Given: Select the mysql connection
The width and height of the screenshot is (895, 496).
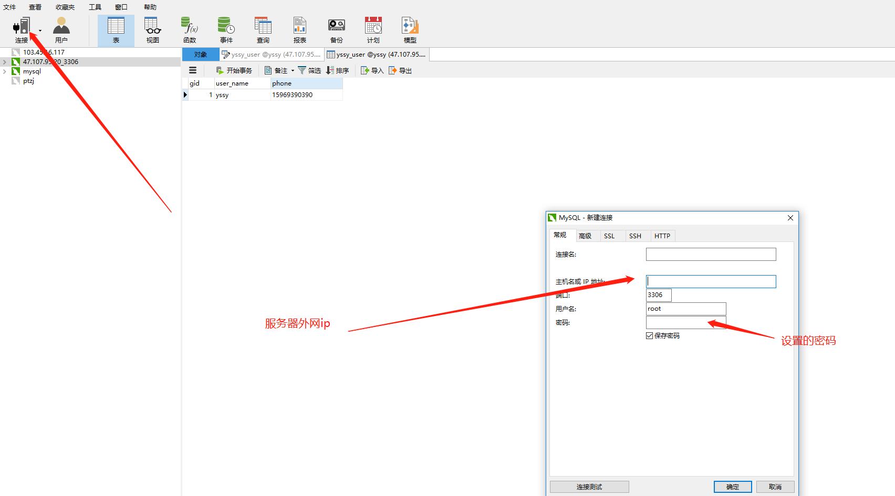Looking at the screenshot, I should (x=32, y=71).
